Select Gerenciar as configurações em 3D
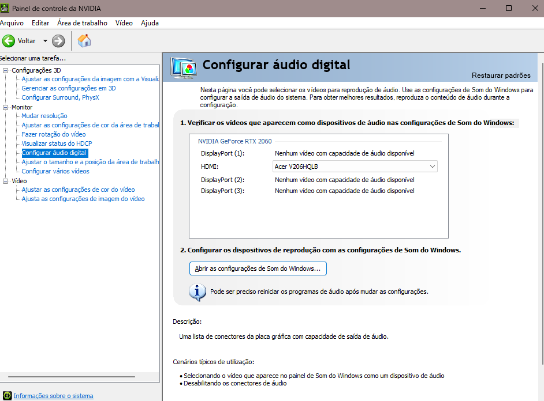Screen dimensions: 544x401 [x=69, y=88]
